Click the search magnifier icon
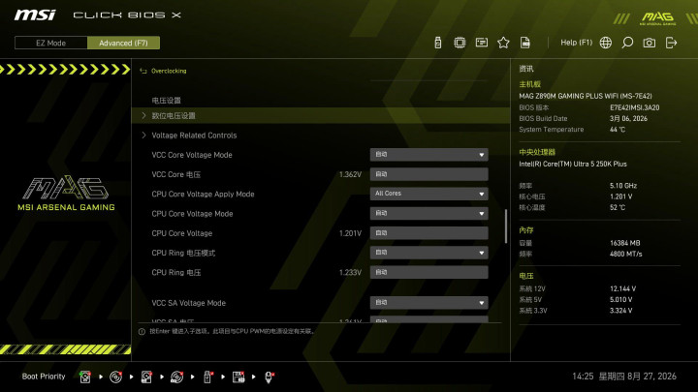 point(627,43)
